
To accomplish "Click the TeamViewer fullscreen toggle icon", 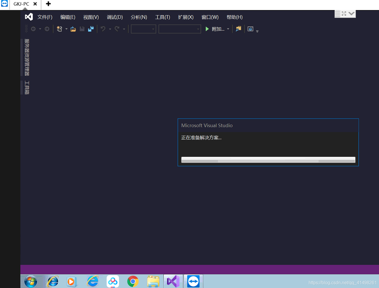I will tap(344, 13).
